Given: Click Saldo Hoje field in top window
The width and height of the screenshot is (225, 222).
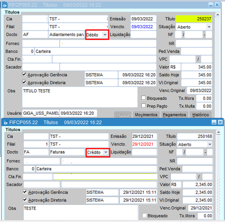Looking at the screenshot, I should pyautogui.click(x=197, y=75).
